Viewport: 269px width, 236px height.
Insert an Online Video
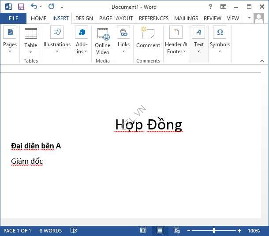click(103, 40)
